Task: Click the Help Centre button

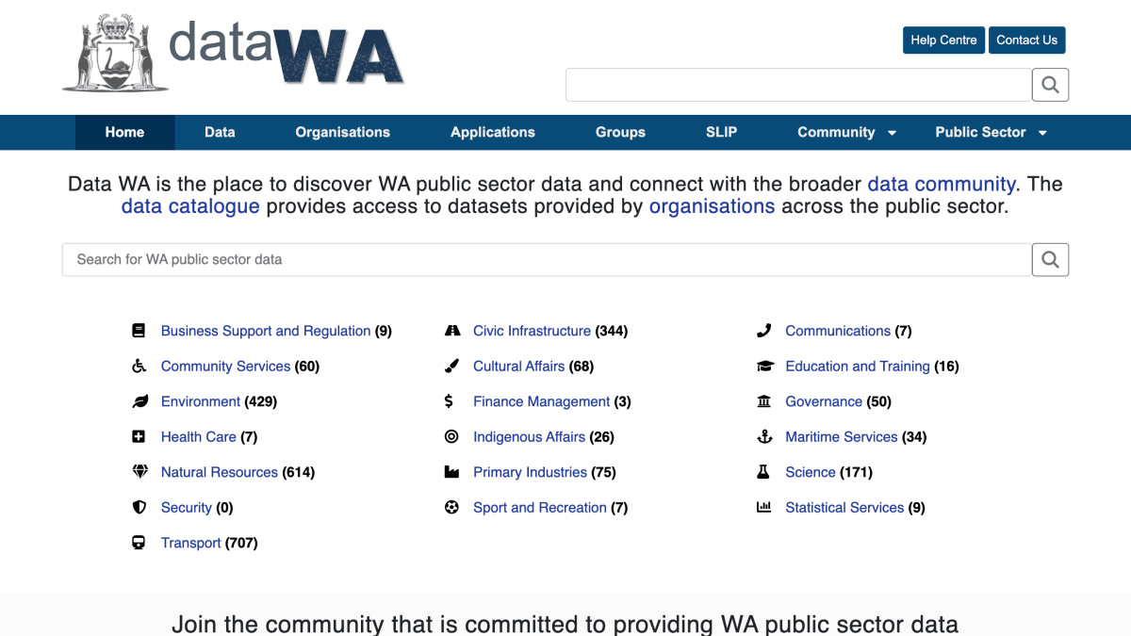Action: click(x=943, y=40)
